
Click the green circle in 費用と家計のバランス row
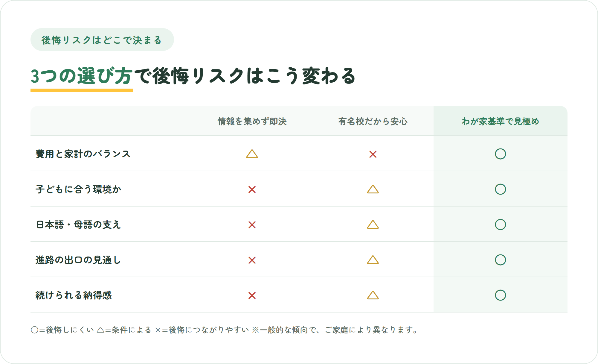click(500, 154)
